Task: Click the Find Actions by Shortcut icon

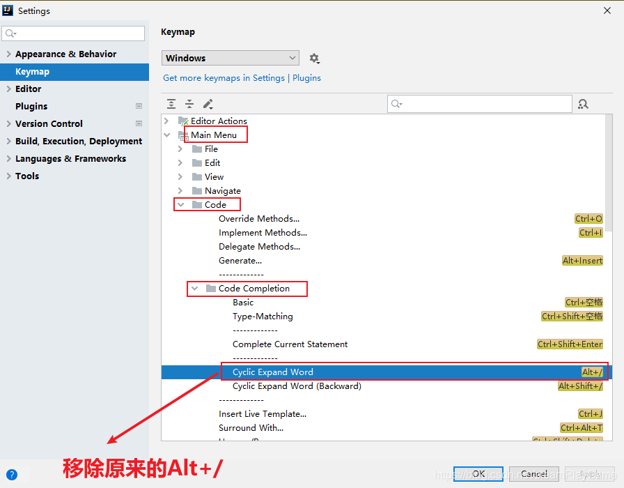Action: 583,104
